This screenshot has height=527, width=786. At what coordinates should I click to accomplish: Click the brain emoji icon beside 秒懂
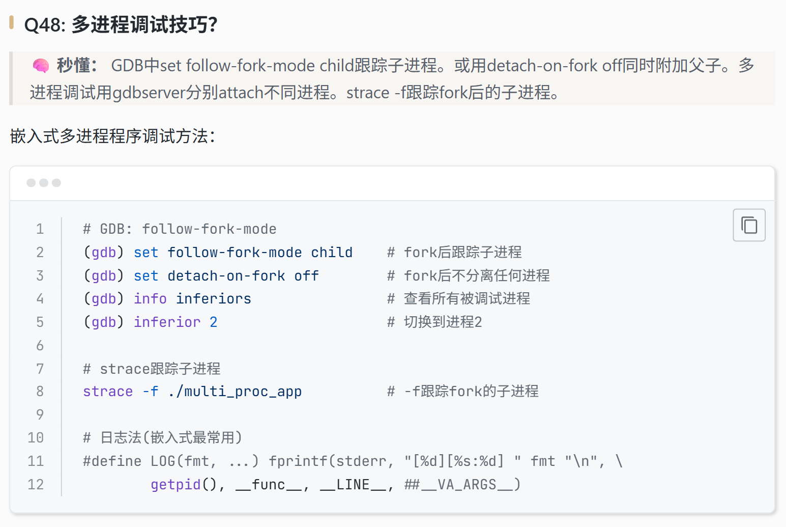click(41, 66)
